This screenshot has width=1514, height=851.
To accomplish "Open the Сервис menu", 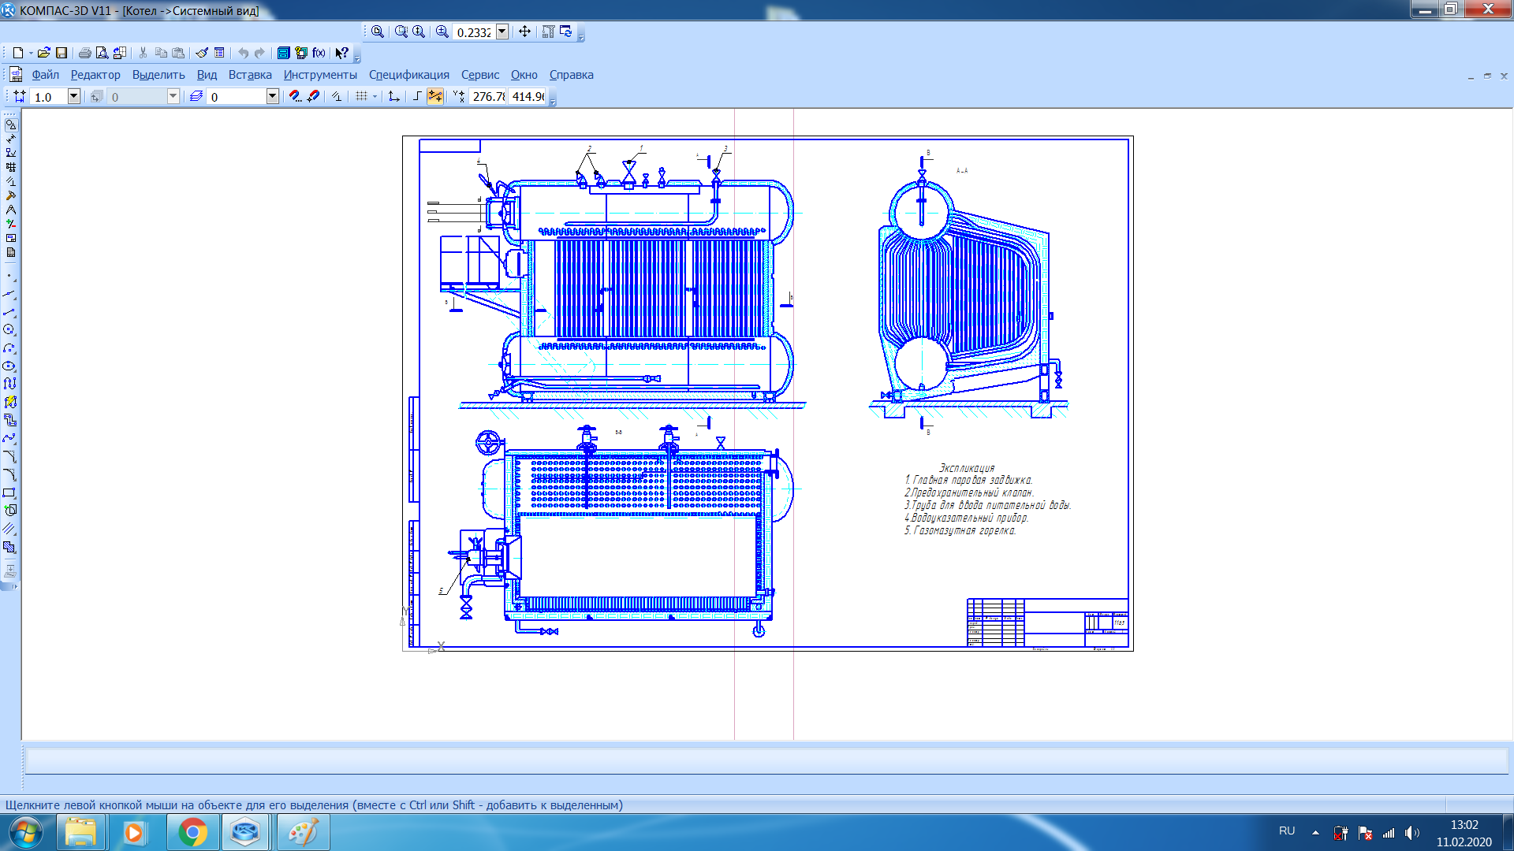I will [x=479, y=75].
